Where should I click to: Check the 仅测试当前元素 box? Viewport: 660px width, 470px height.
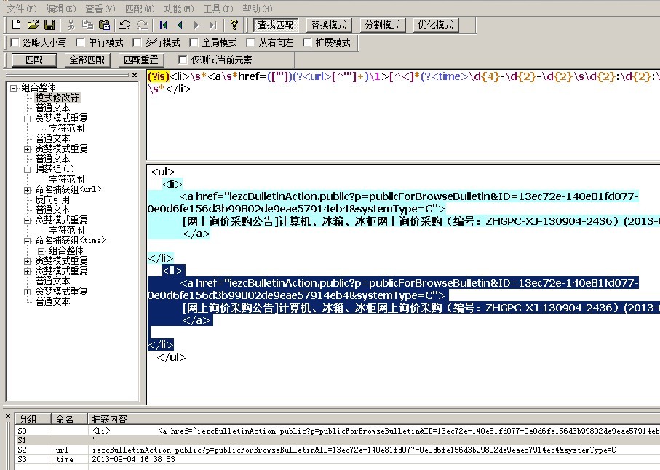click(x=183, y=60)
